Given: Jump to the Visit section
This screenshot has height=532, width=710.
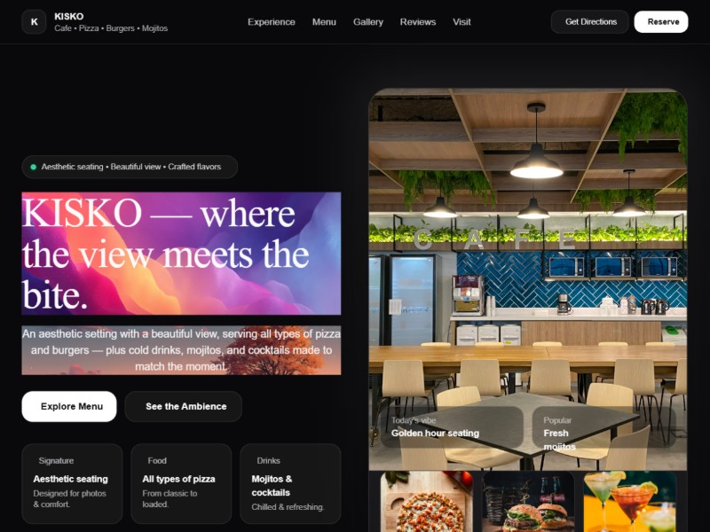Looking at the screenshot, I should (x=461, y=21).
